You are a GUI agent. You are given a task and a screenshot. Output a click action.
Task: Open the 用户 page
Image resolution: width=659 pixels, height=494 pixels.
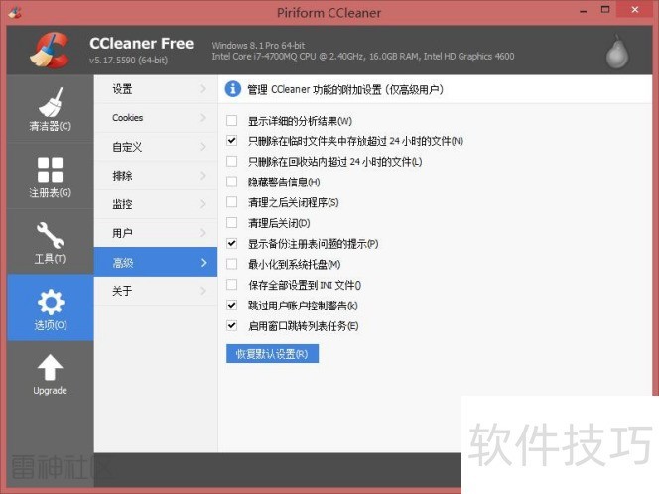(x=156, y=233)
